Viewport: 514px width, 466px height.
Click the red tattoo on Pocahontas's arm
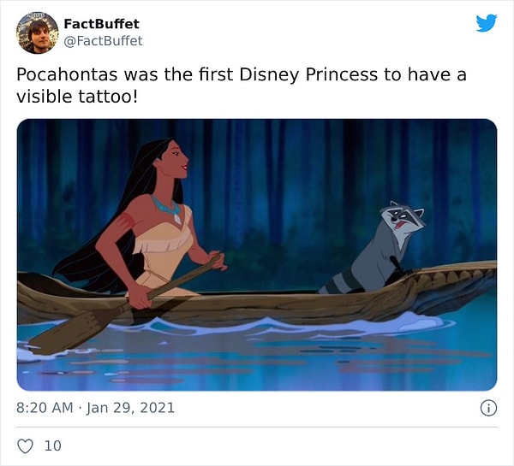128,221
